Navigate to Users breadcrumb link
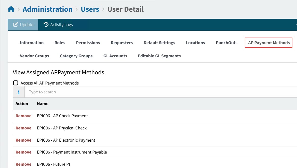Viewport: 297px width, 168px height. (90, 9)
